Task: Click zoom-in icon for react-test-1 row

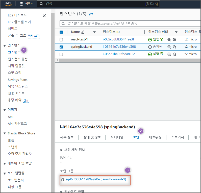Action: coord(169,40)
